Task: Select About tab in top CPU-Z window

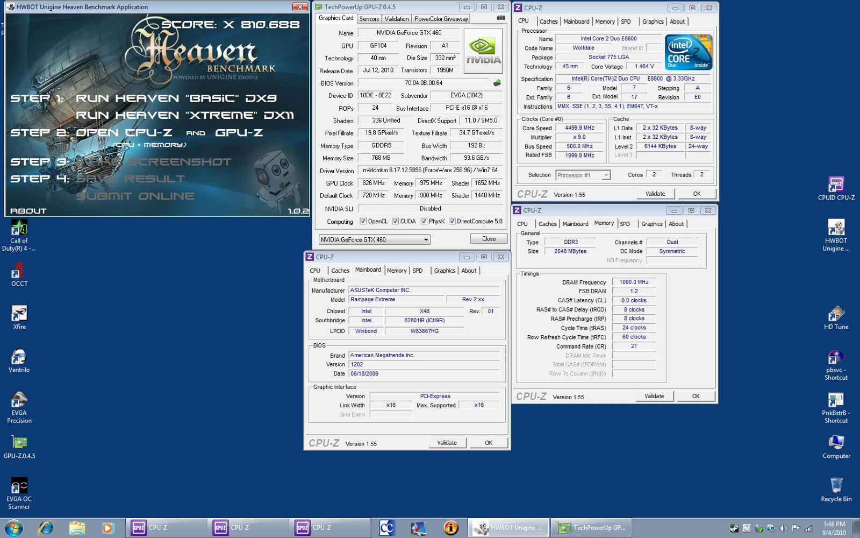Action: (677, 22)
